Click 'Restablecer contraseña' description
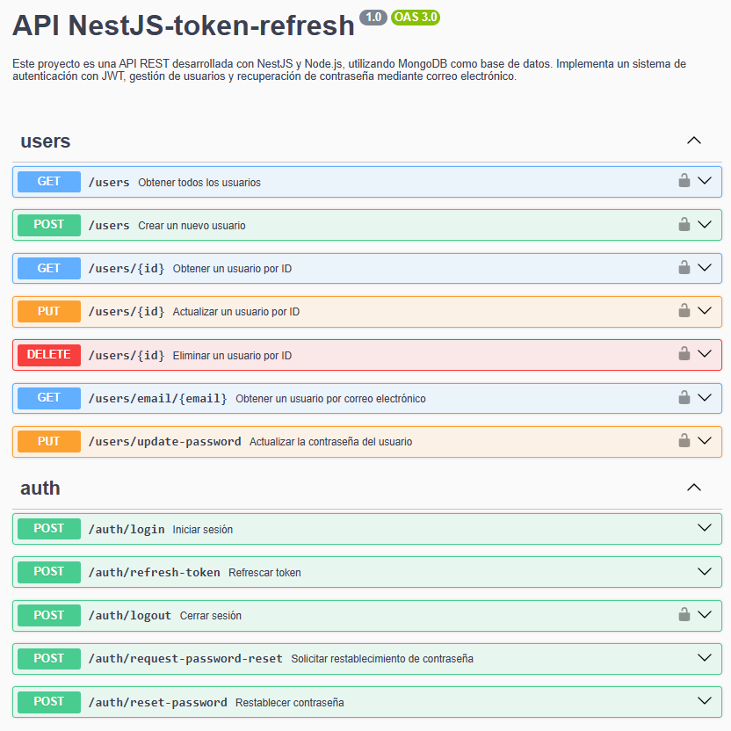The image size is (731, 731). coord(290,703)
